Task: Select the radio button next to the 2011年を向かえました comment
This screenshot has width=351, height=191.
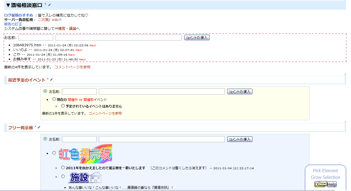Action: click(x=63, y=168)
